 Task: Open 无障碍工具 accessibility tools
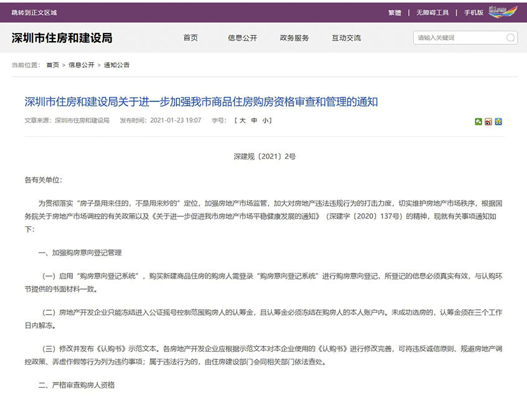click(x=432, y=12)
